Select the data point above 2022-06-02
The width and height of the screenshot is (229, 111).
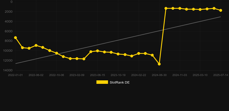click(36, 45)
